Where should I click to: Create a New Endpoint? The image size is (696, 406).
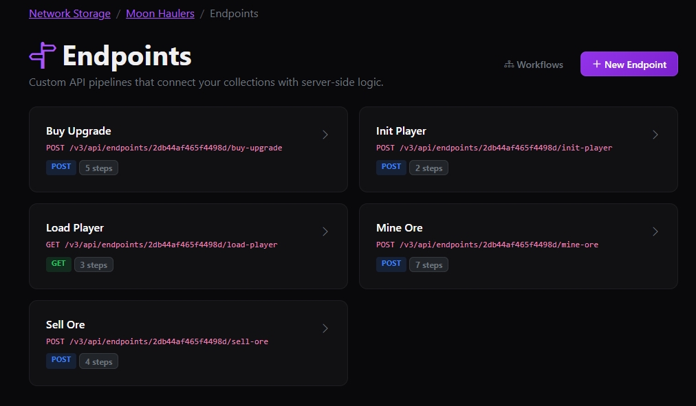tap(629, 65)
